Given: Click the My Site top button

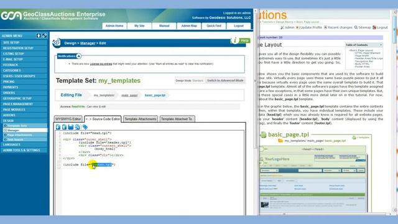Looking at the screenshot, I should point(139,26).
